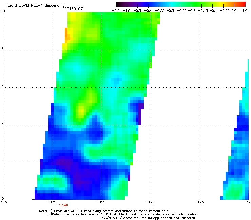Viewport: 251px width, 220px height.
Task: Click the red end of the colorbar
Action: [x=243, y=4]
